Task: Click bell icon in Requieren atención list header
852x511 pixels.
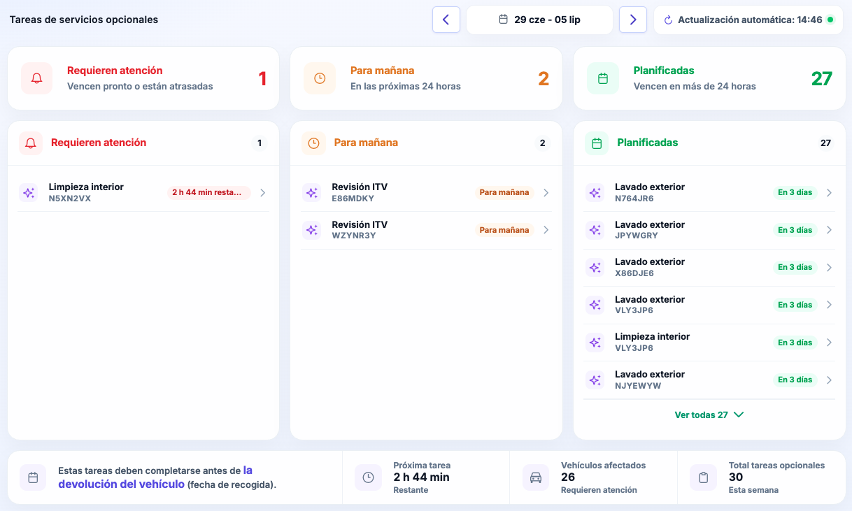Action: click(x=31, y=143)
